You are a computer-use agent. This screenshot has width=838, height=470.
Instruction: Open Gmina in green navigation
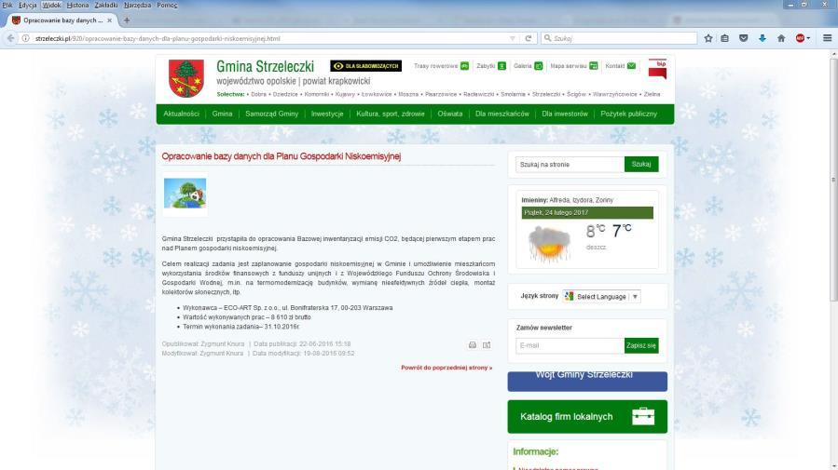[222, 114]
